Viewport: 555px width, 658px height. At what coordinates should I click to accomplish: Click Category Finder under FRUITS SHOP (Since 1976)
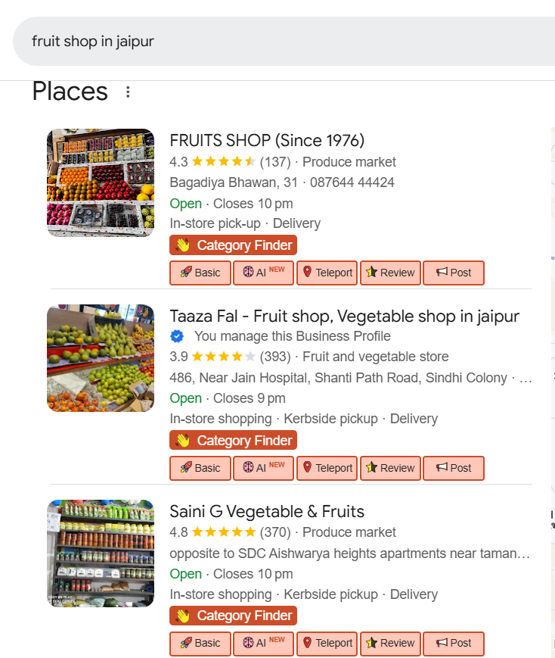pyautogui.click(x=233, y=245)
